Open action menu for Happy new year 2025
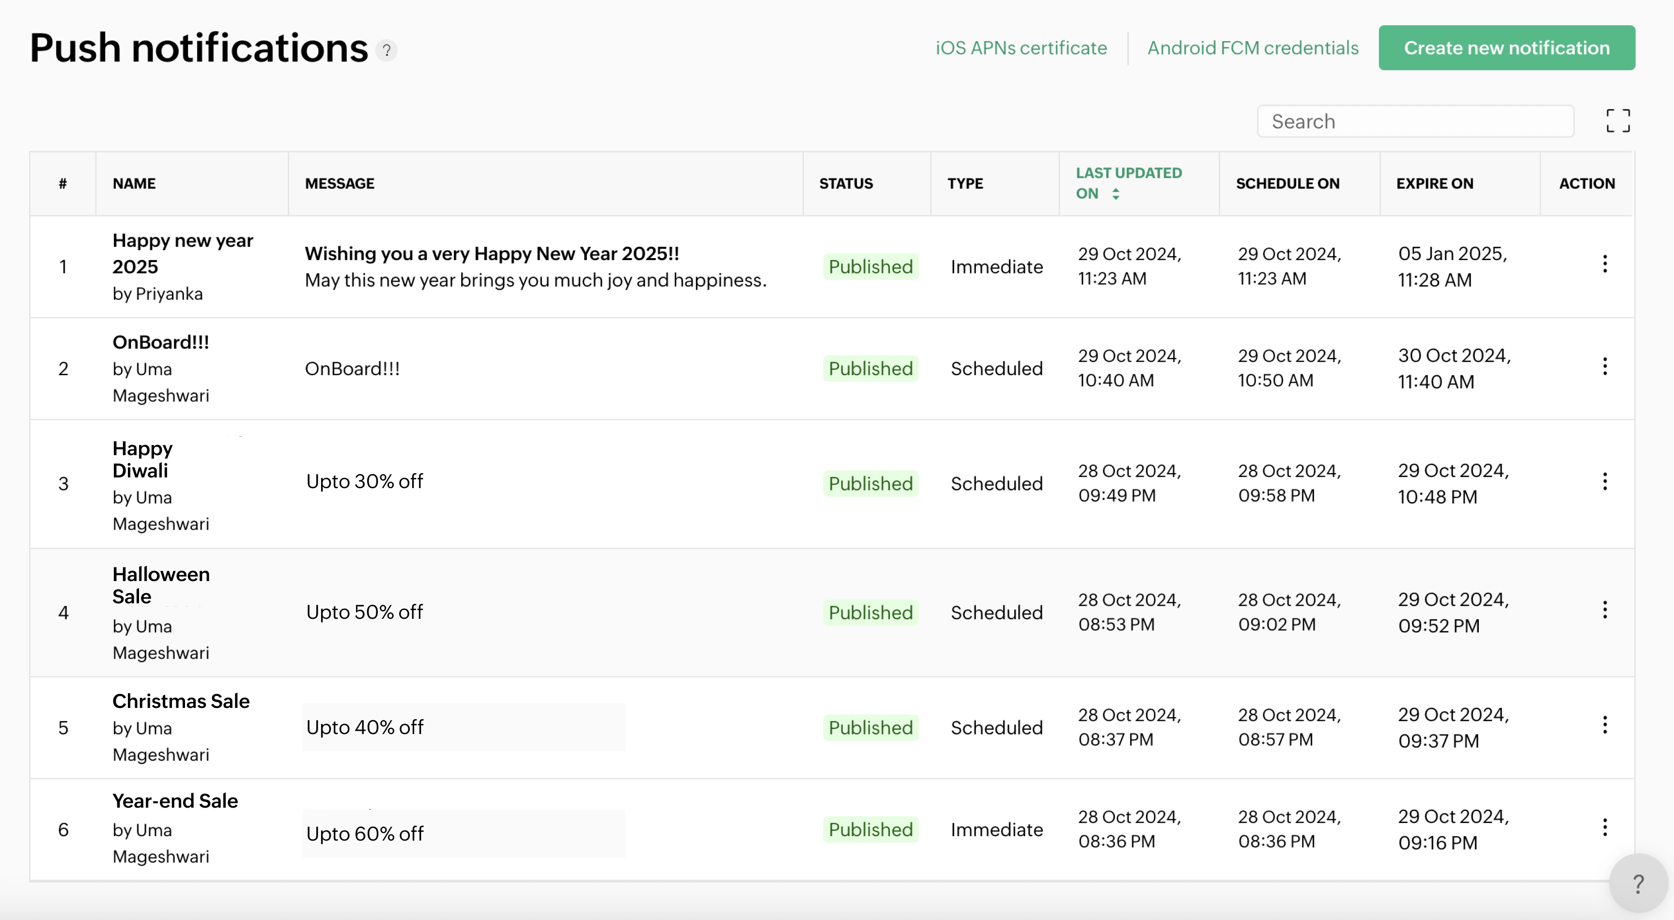Viewport: 1674px width, 920px height. (x=1604, y=264)
